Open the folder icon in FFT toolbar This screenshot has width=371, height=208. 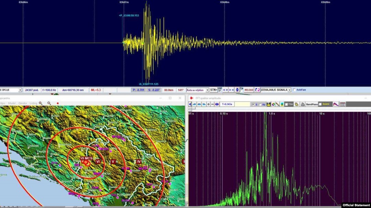297,104
